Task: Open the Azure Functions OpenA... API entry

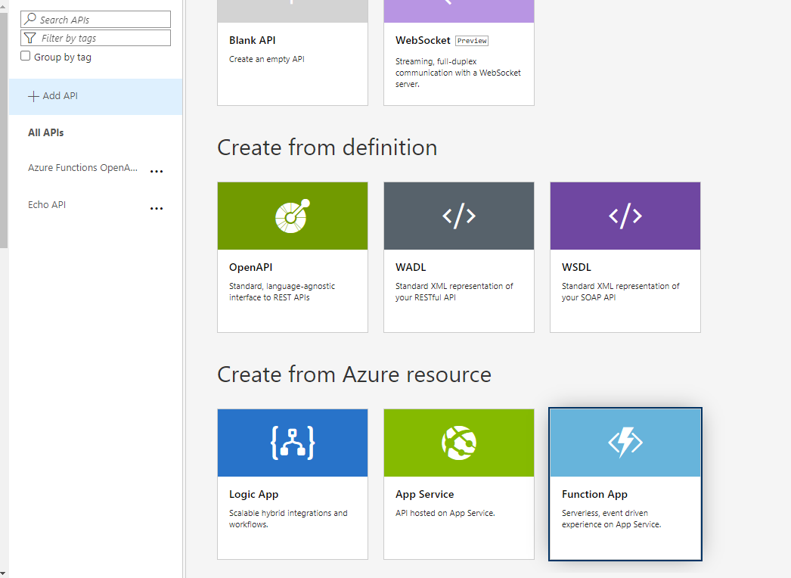Action: 82,168
